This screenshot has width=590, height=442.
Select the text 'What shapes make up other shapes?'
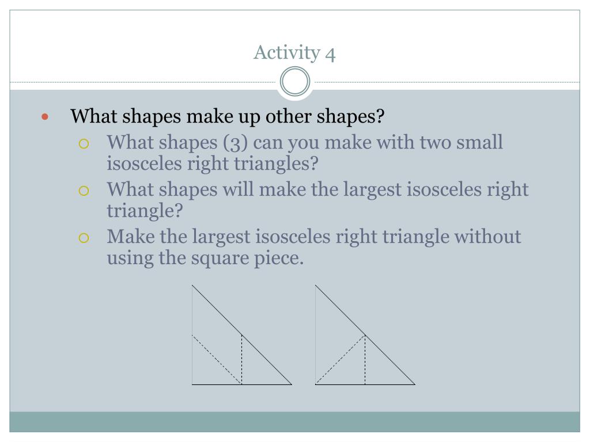click(227, 116)
